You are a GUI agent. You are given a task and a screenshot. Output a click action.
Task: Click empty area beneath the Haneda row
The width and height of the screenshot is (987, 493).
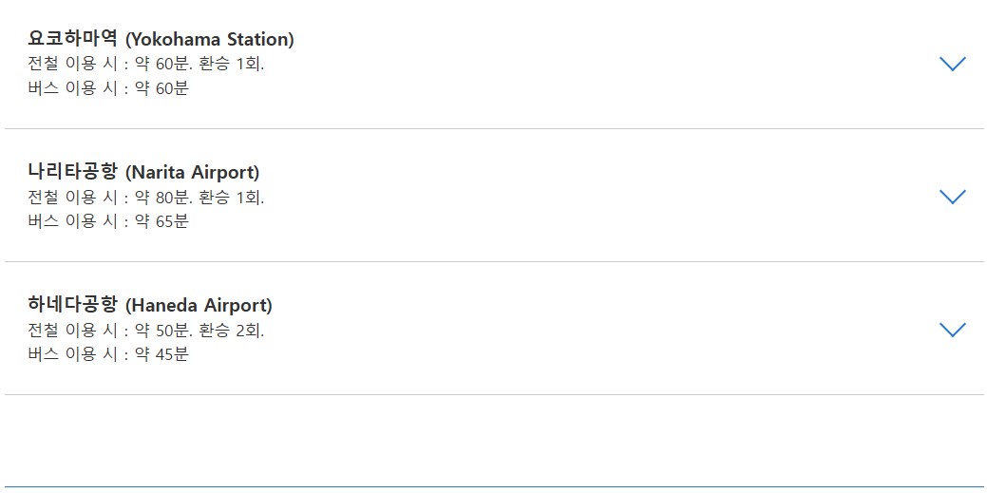pos(494,441)
